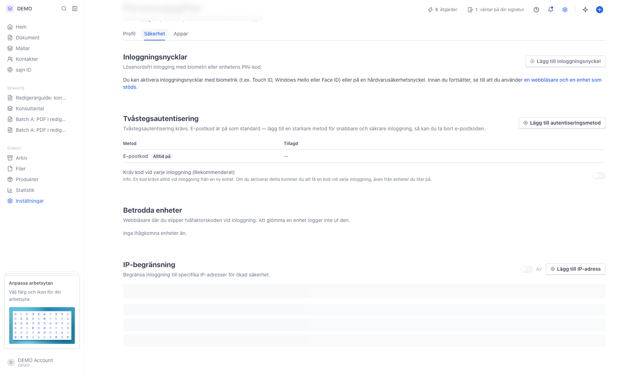Go to Hem in sidebar
Viewport: 644px width, 376px height.
pyautogui.click(x=42, y=27)
